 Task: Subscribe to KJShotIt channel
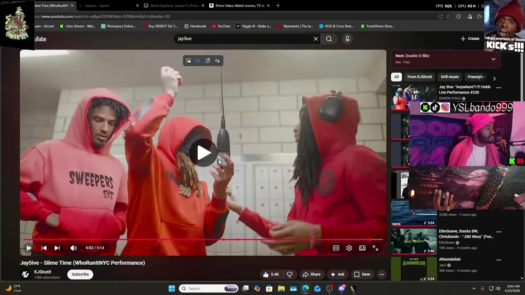pos(80,275)
